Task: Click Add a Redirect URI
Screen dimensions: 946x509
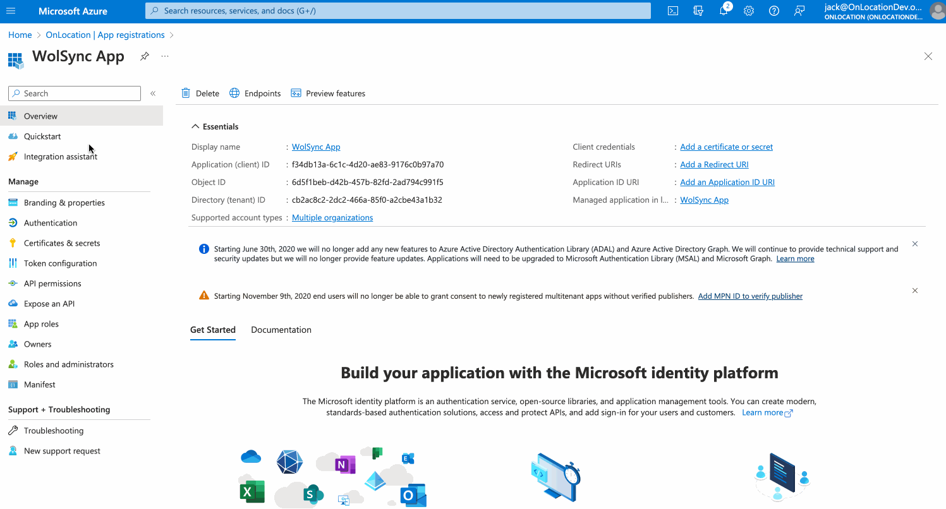Action: click(714, 165)
